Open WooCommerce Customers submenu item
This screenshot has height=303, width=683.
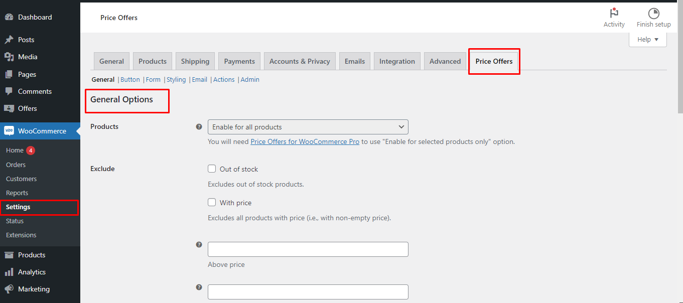click(x=21, y=179)
